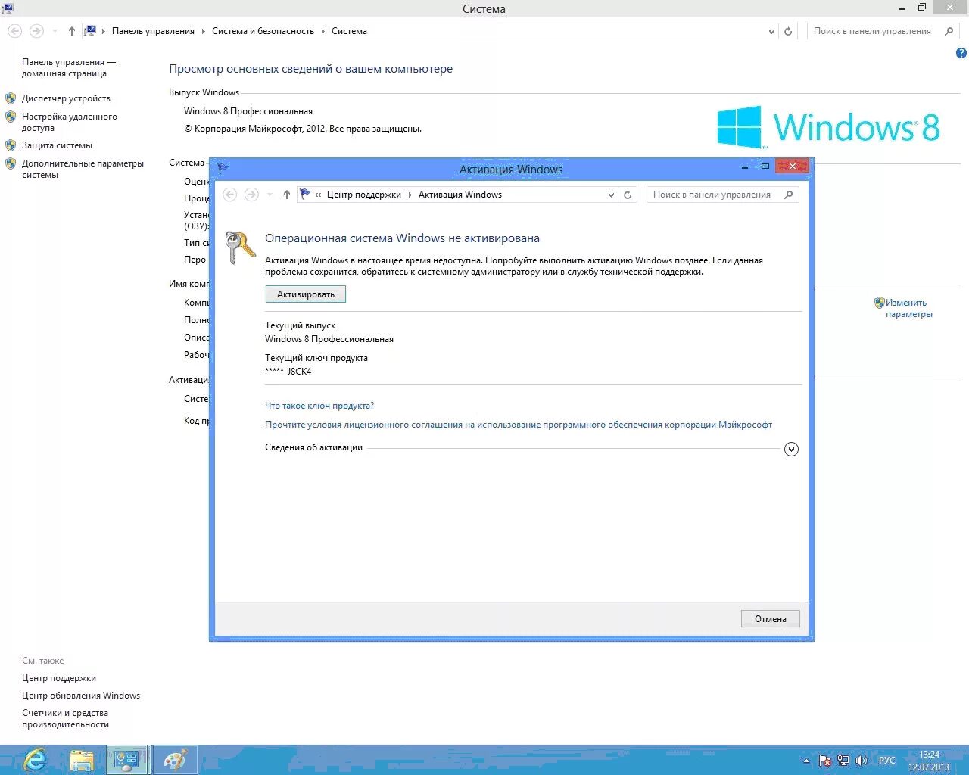Open the address bar history dropdown
Viewport: 969px width, 775px height.
pyautogui.click(x=611, y=195)
